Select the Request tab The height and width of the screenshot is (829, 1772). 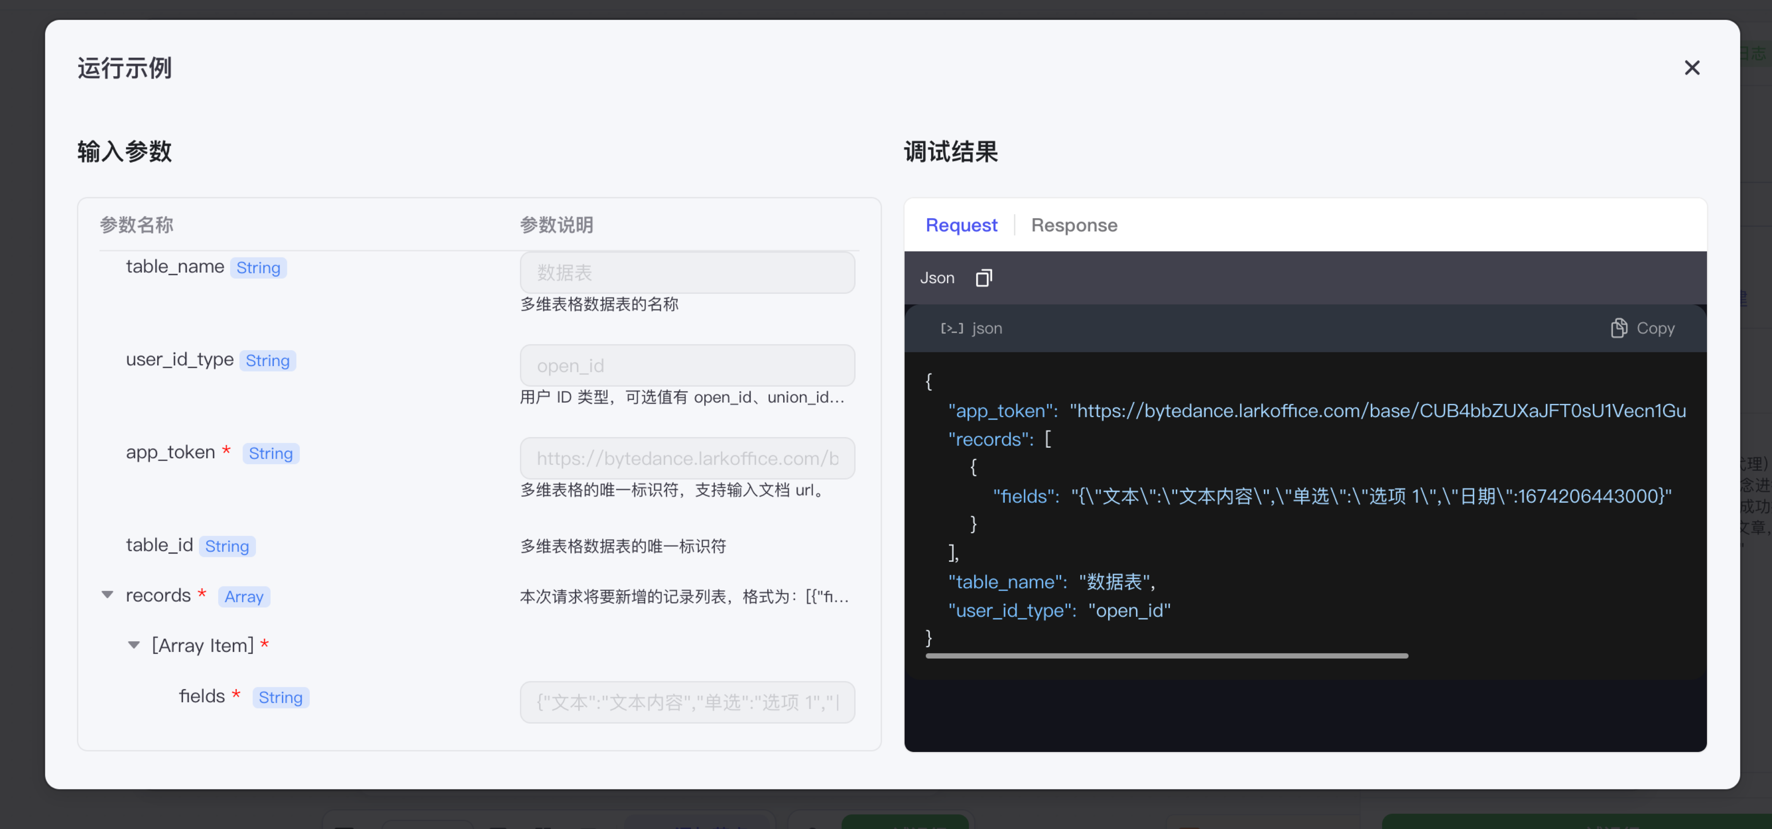click(x=961, y=225)
